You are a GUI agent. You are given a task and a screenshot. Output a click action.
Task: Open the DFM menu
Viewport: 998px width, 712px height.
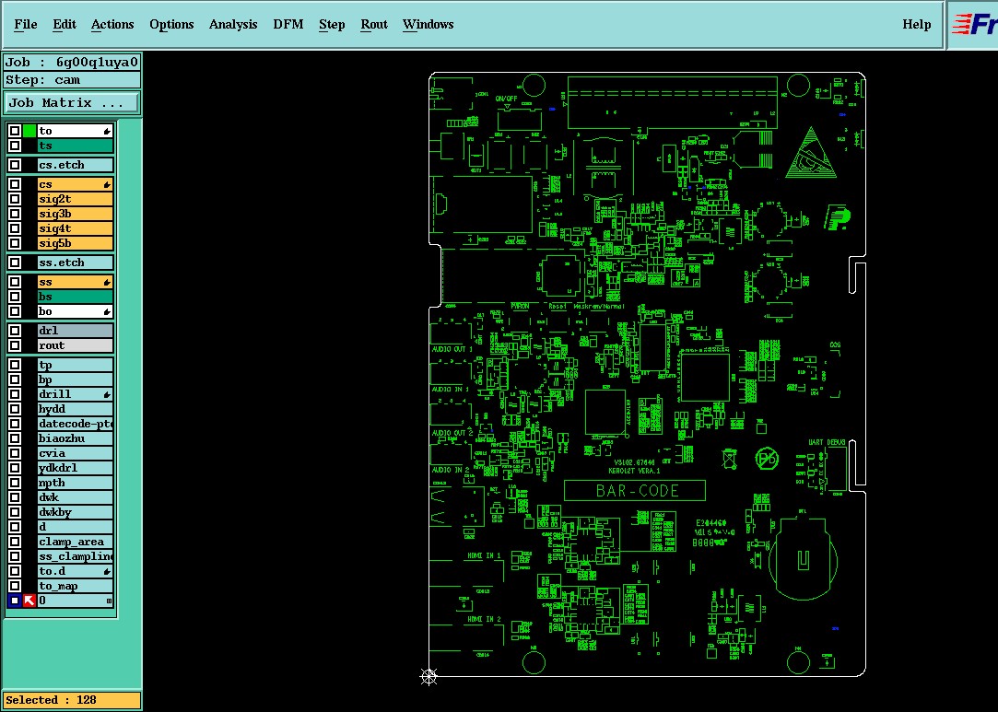[288, 24]
